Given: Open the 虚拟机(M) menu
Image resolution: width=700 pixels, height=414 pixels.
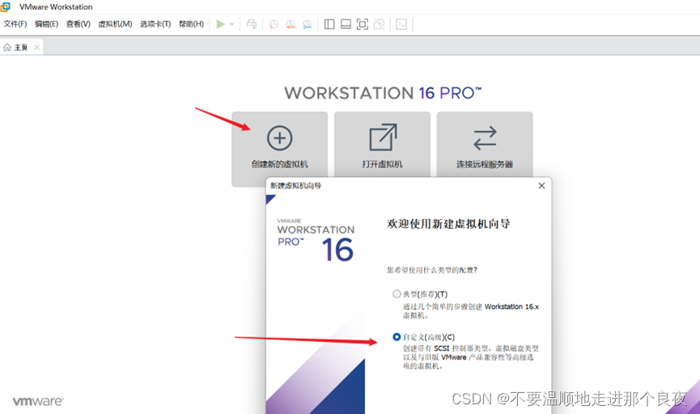Looking at the screenshot, I should pyautogui.click(x=115, y=24).
